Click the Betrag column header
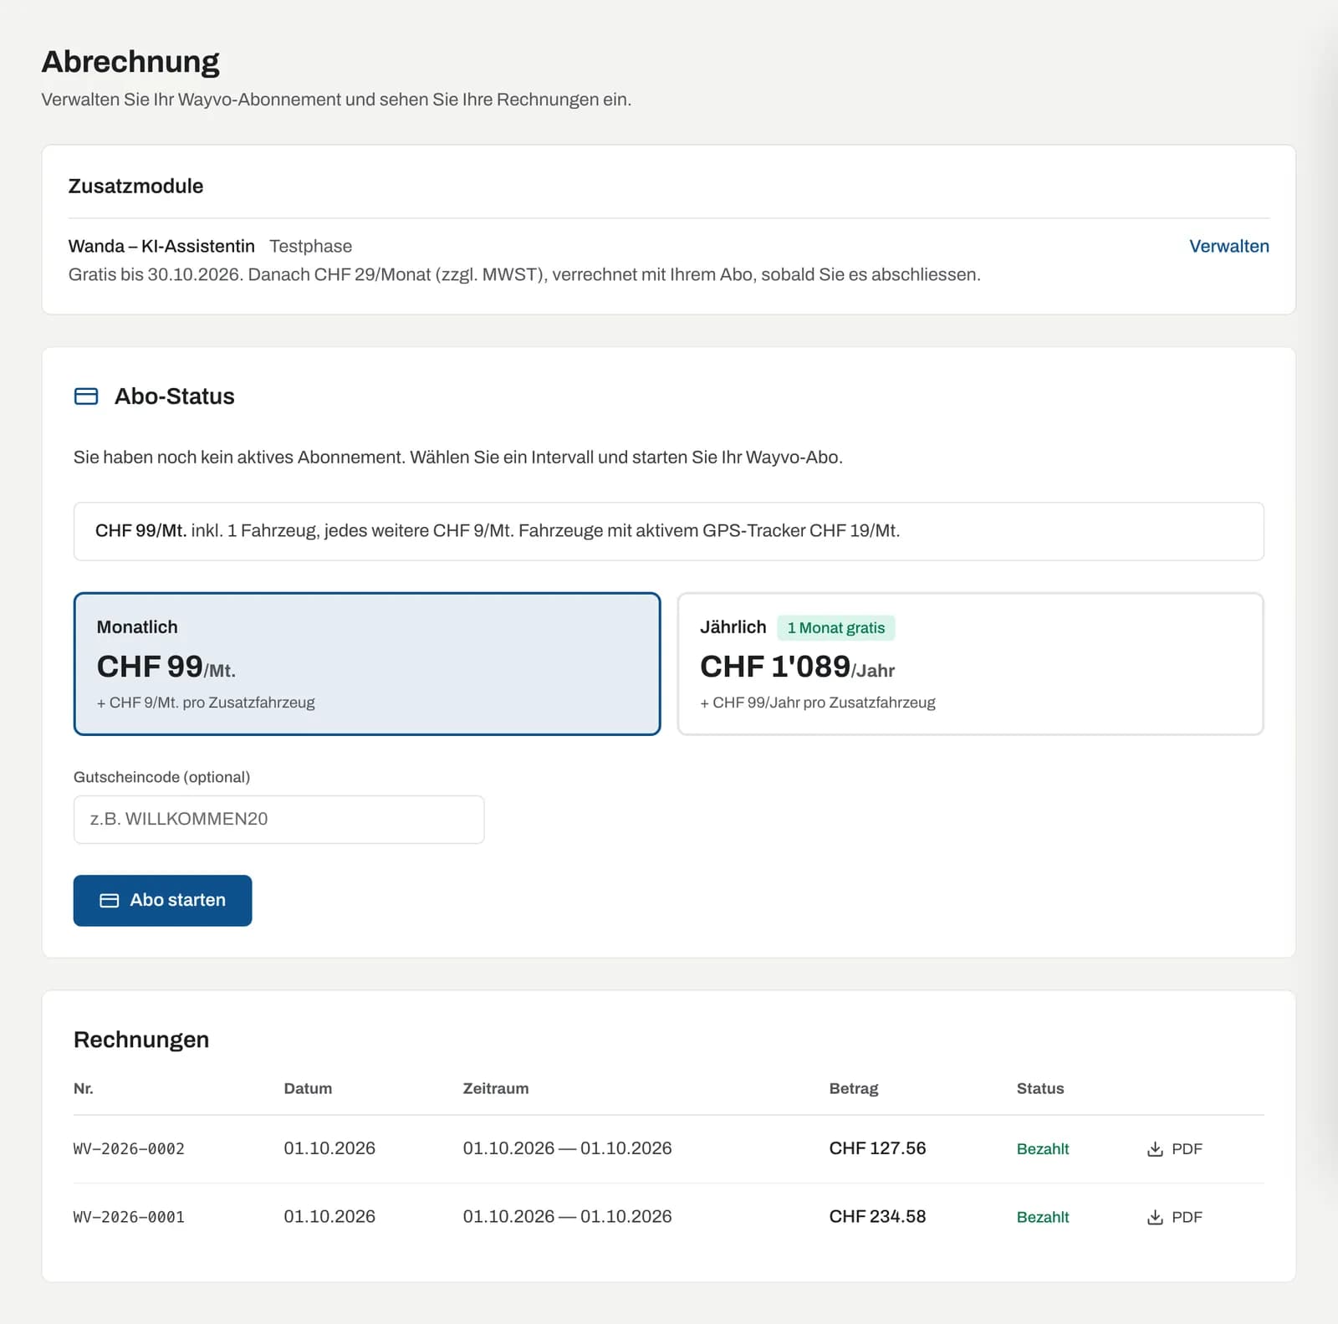 (854, 1088)
